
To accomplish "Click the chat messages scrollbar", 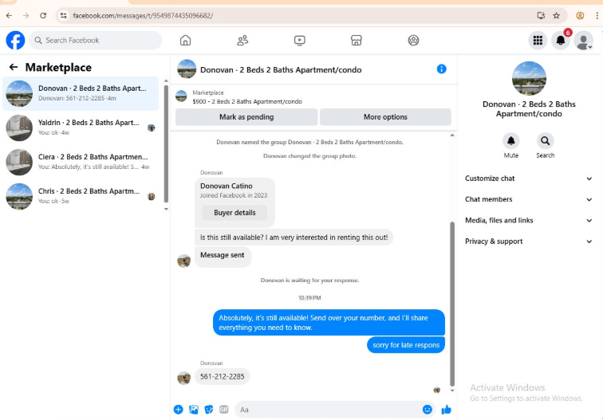I will tap(452, 304).
